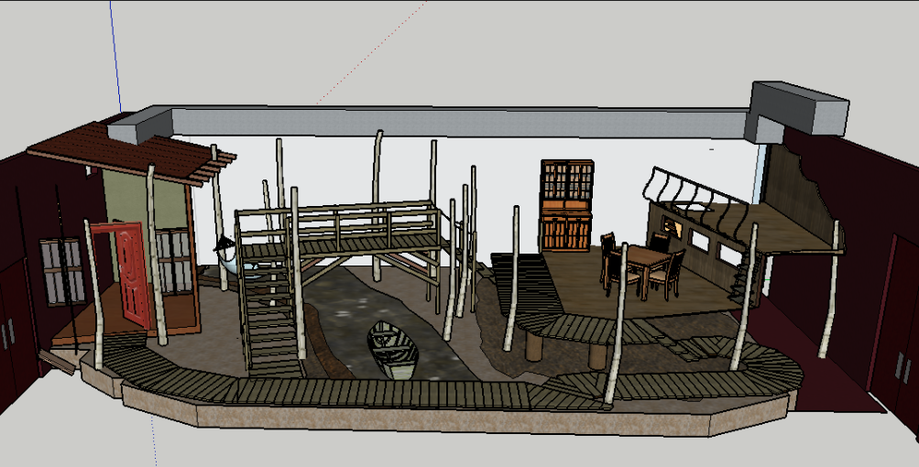The width and height of the screenshot is (919, 467).
Task: Pick the rowboat in the water channel
Action: click(393, 349)
